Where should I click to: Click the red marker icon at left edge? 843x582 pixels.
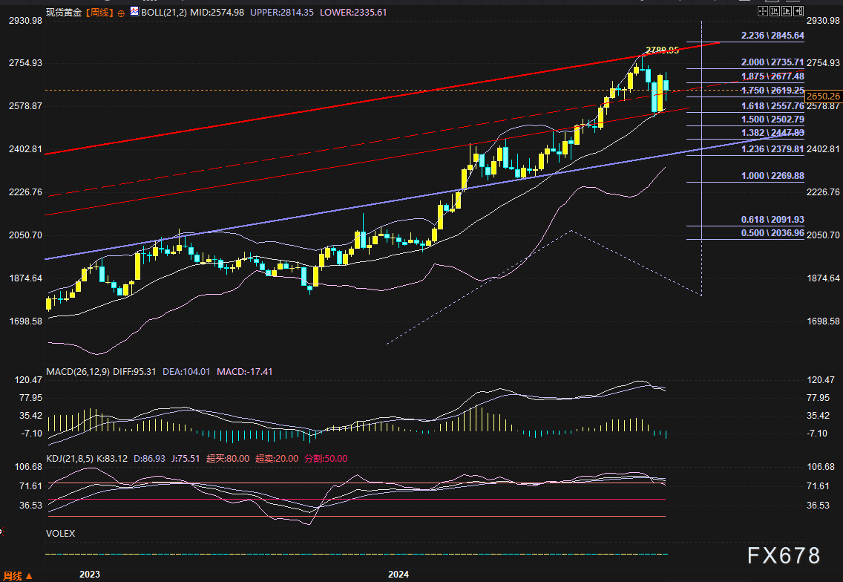[x=2, y=532]
